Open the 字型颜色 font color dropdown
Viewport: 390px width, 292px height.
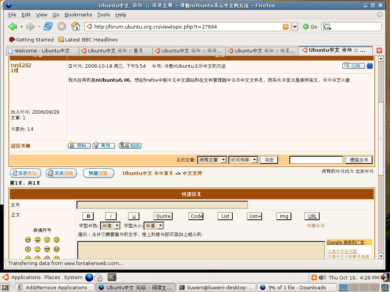point(110,226)
